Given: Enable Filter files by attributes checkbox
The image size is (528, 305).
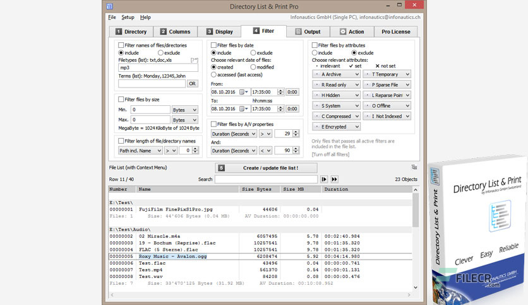Looking at the screenshot, I should tap(315, 45).
